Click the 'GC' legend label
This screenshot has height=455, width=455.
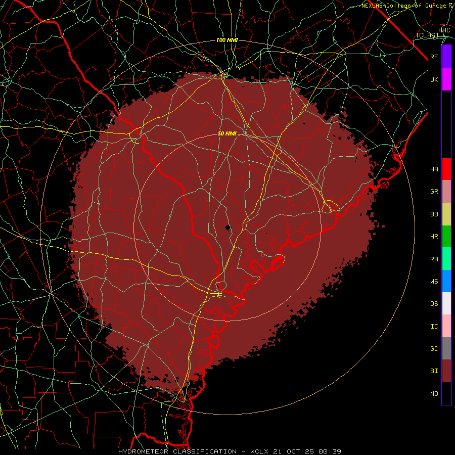(x=434, y=349)
